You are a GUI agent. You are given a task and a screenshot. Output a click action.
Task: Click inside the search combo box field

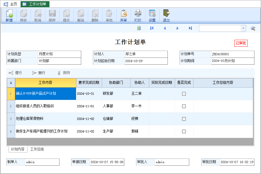[x=220, y=28]
